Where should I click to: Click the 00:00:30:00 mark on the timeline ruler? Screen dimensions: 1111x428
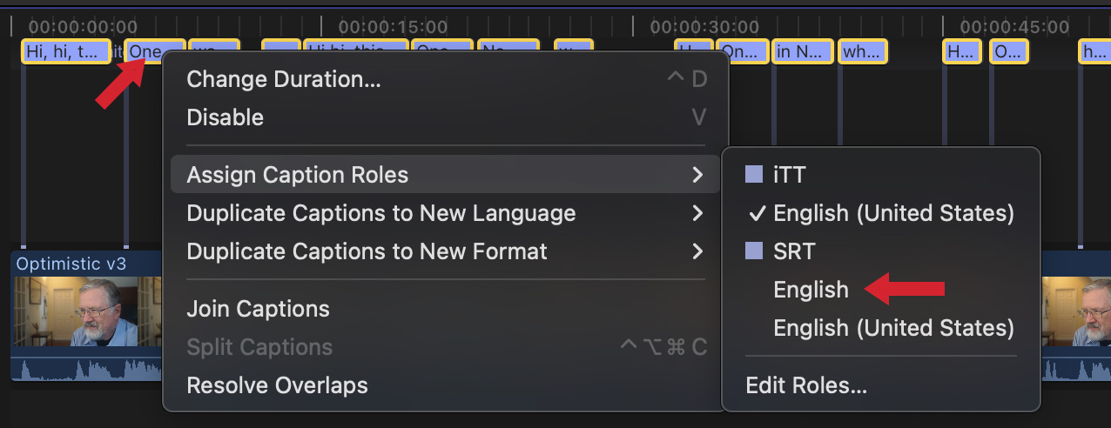coord(704,27)
